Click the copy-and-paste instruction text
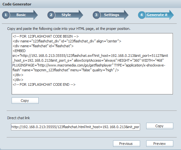 tap(69, 29)
